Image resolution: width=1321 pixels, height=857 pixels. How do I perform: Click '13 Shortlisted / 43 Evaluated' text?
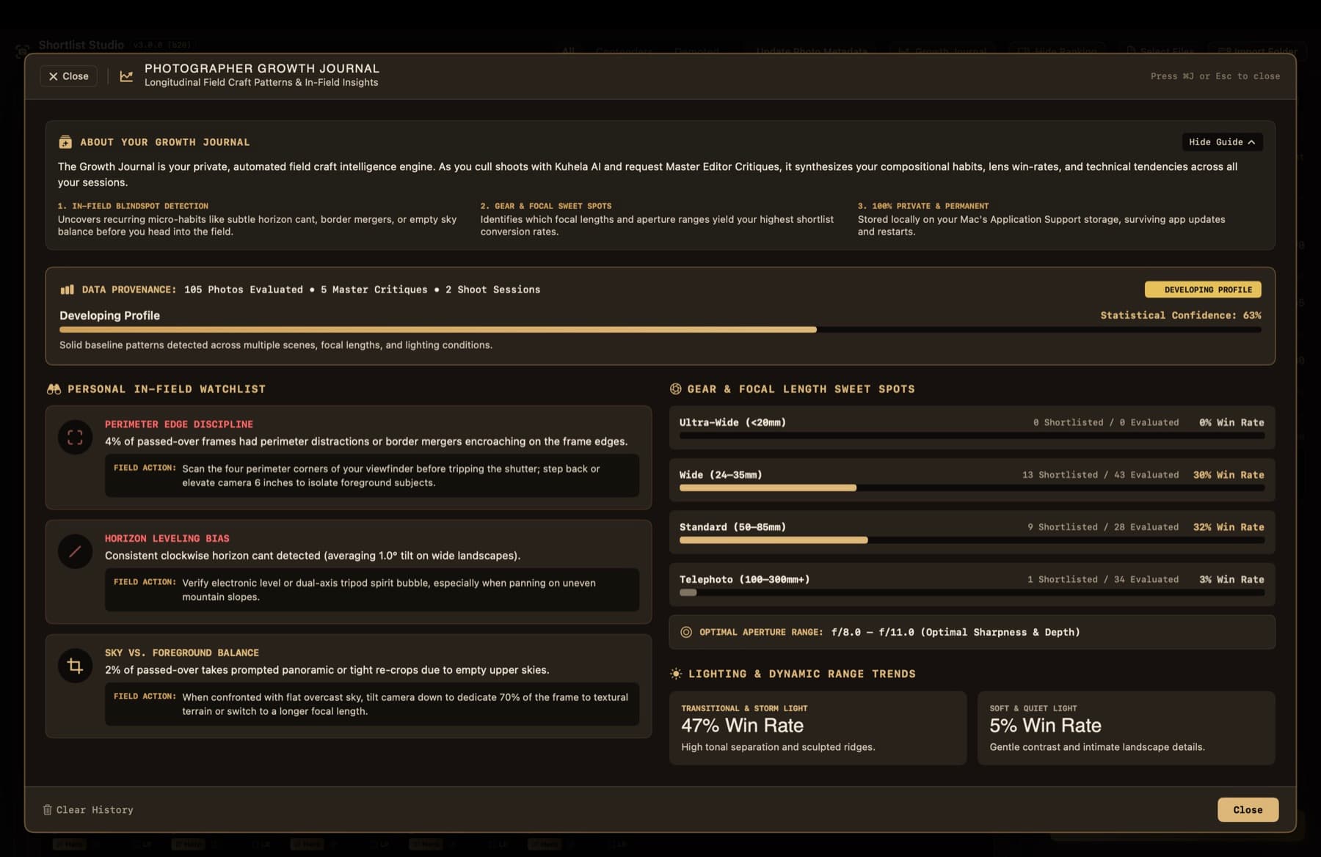click(1100, 475)
